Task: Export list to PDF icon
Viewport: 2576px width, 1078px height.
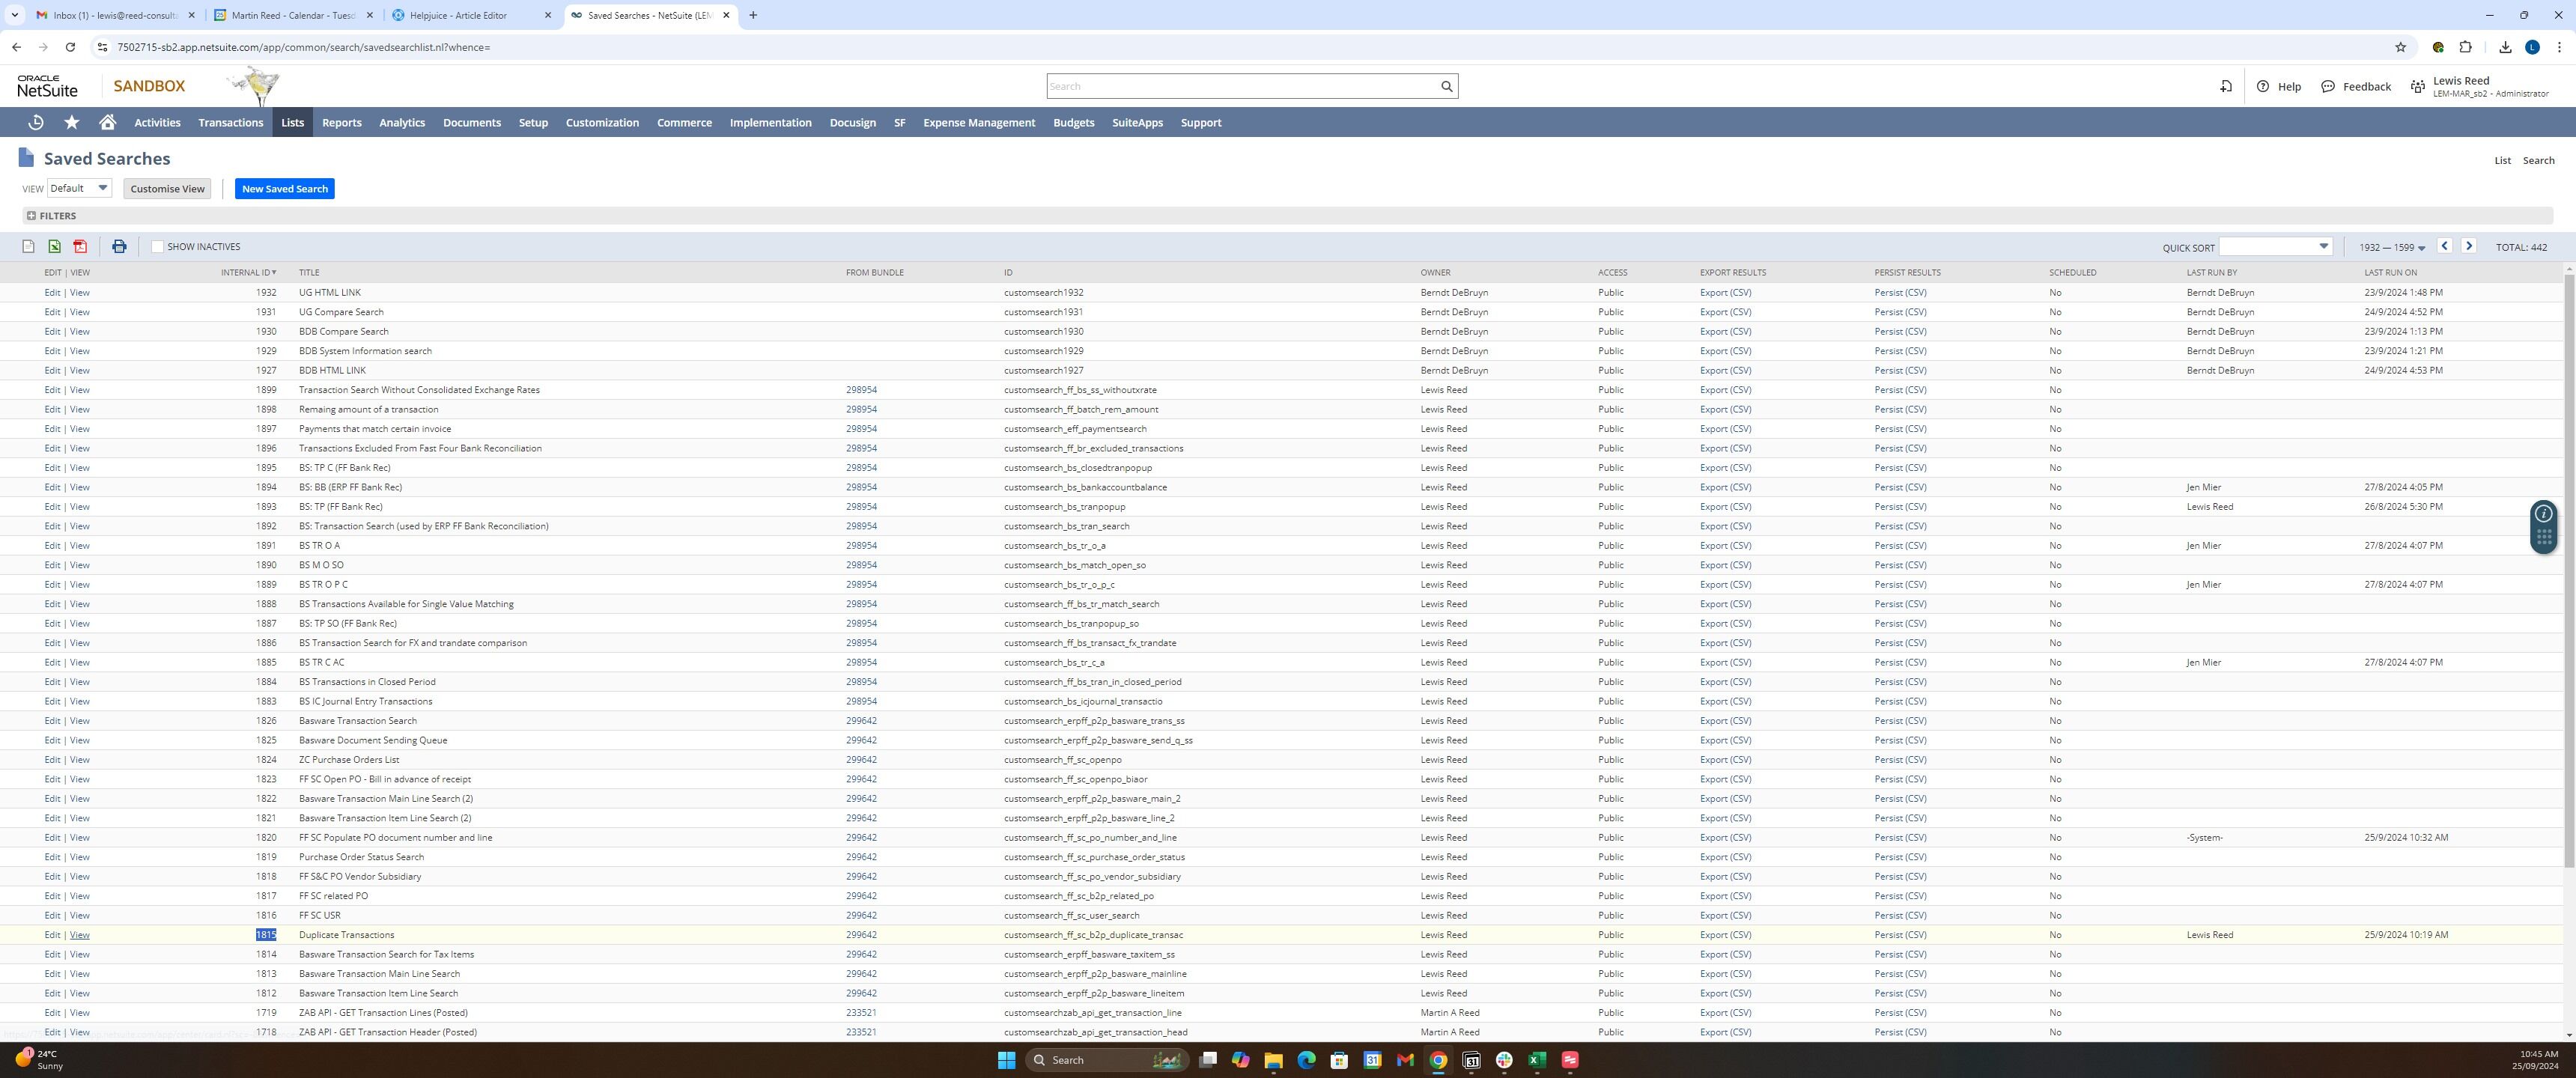Action: 80,247
